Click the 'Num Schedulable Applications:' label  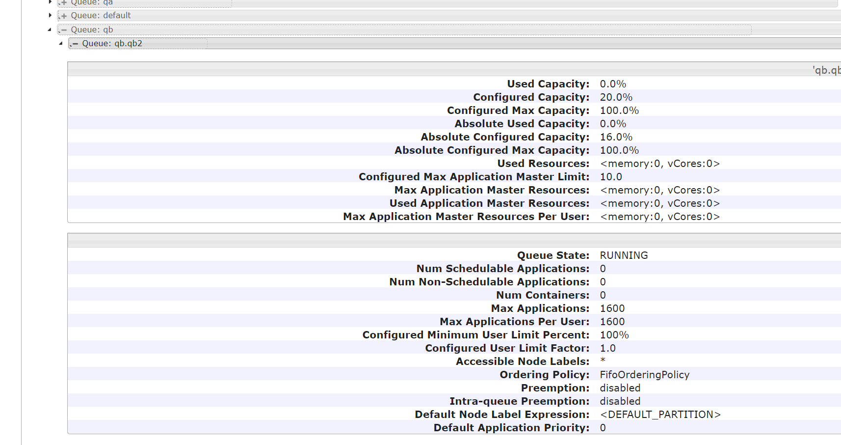503,269
